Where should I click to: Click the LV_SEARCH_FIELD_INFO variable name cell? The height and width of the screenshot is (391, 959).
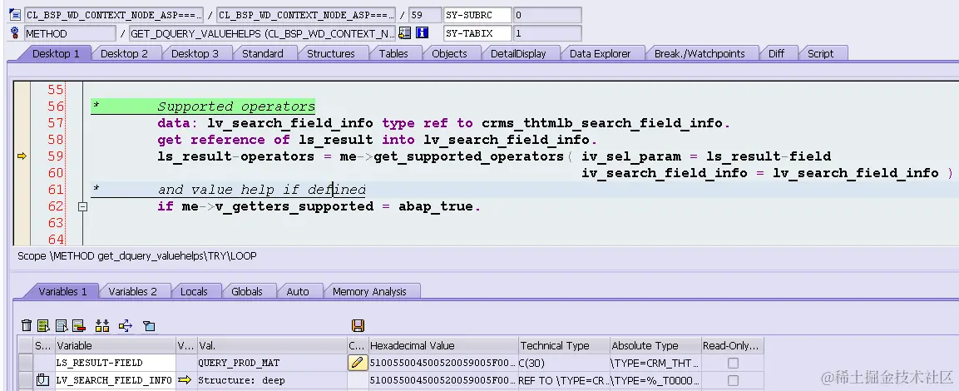115,380
